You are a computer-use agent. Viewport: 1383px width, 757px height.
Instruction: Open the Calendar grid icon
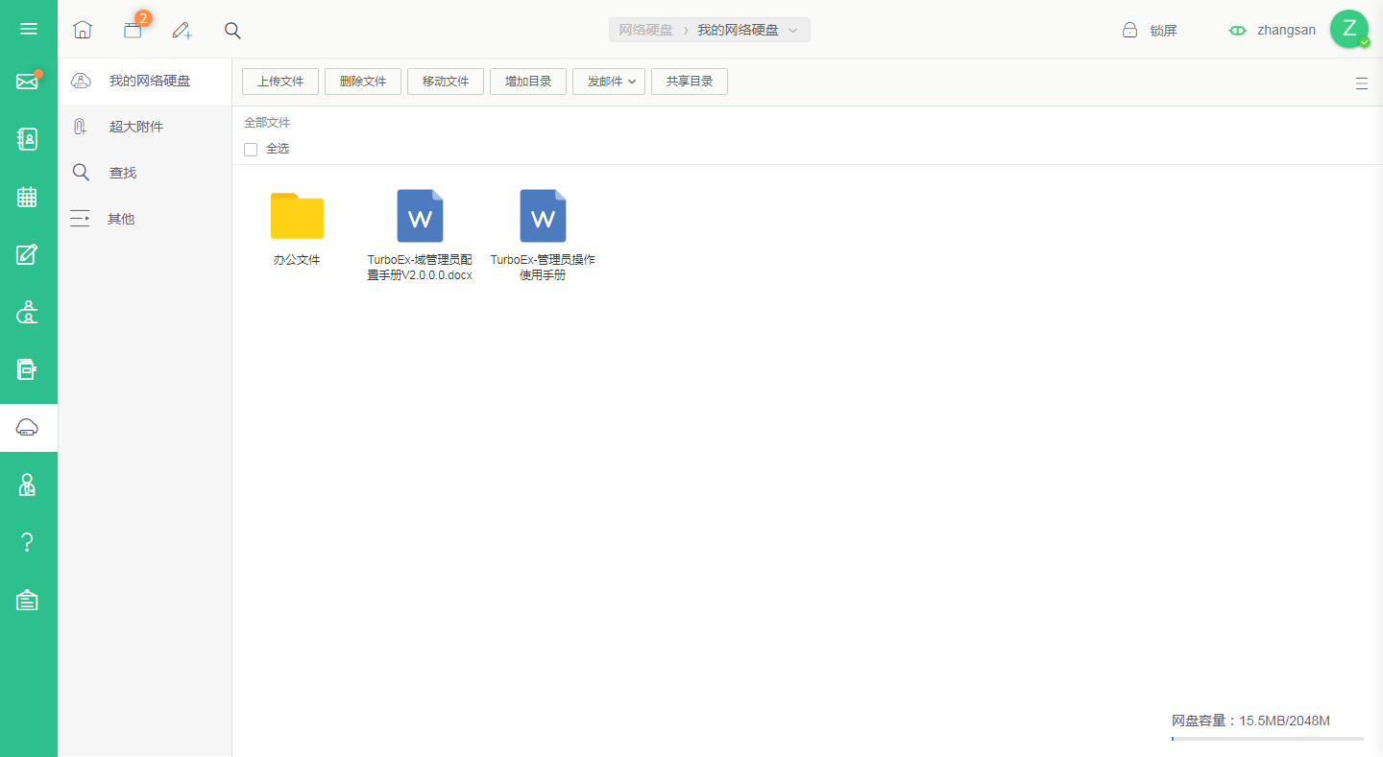pyautogui.click(x=28, y=197)
